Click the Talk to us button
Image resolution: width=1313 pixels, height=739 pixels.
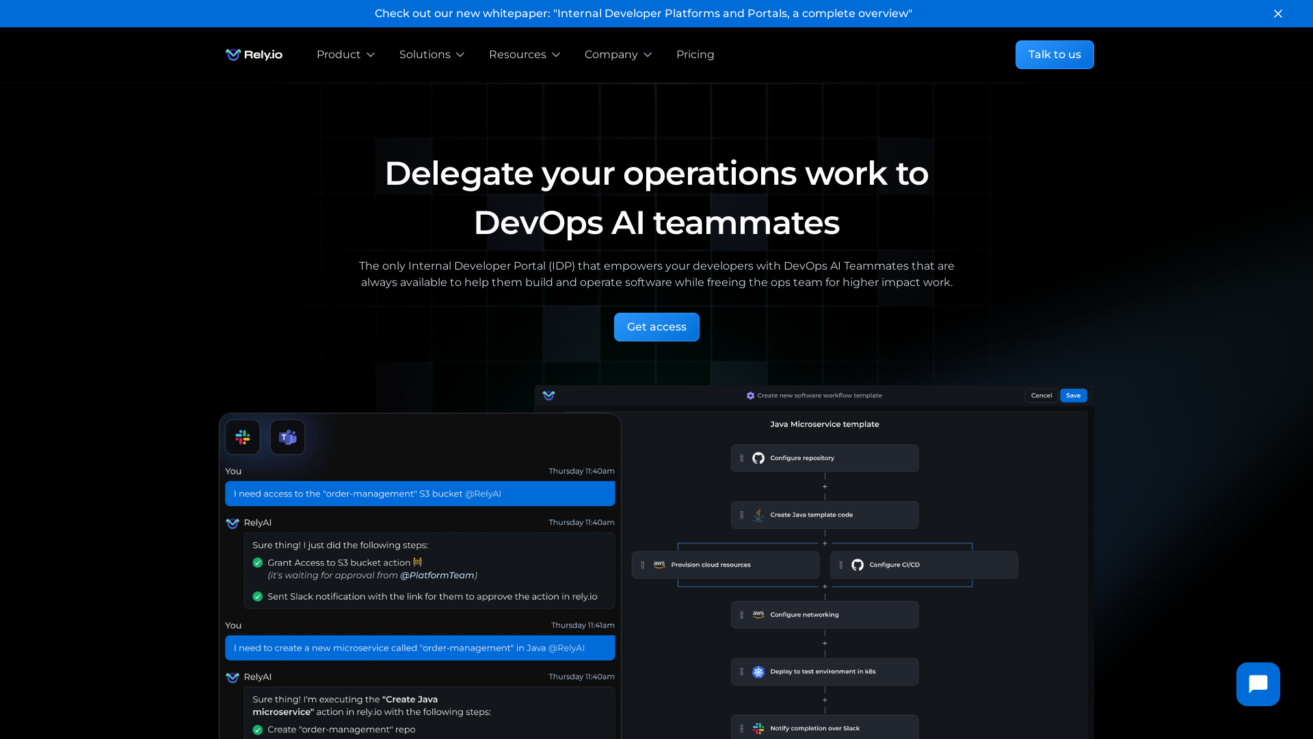click(x=1054, y=55)
